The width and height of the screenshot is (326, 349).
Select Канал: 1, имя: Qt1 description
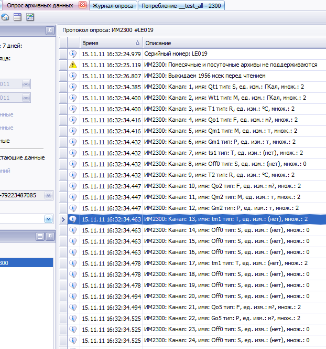coord(224,87)
